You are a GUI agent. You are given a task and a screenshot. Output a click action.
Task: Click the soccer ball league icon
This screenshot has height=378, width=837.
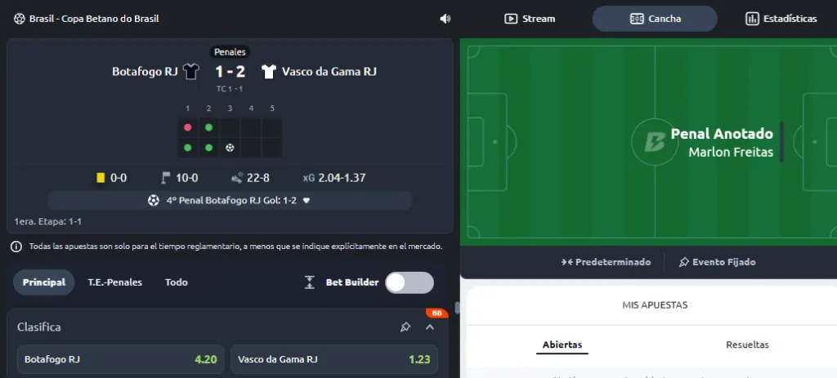20,19
